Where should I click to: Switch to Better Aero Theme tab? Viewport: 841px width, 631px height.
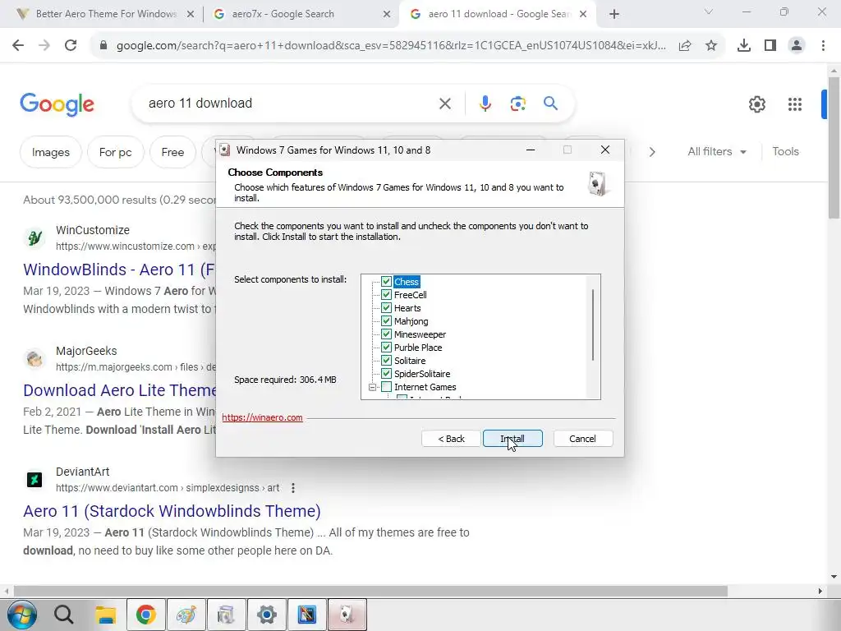(106, 14)
